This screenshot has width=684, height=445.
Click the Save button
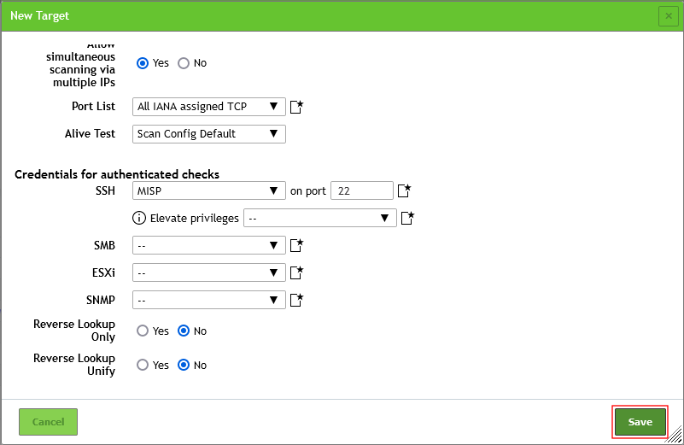click(x=640, y=422)
